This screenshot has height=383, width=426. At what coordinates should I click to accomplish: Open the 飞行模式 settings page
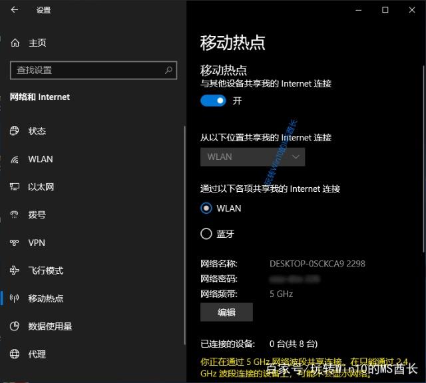(93, 270)
